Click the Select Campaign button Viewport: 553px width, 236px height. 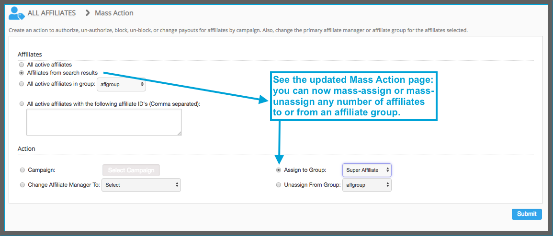(x=131, y=170)
